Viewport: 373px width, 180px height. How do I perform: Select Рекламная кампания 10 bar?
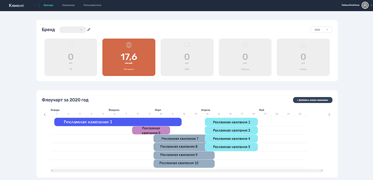pos(184,163)
